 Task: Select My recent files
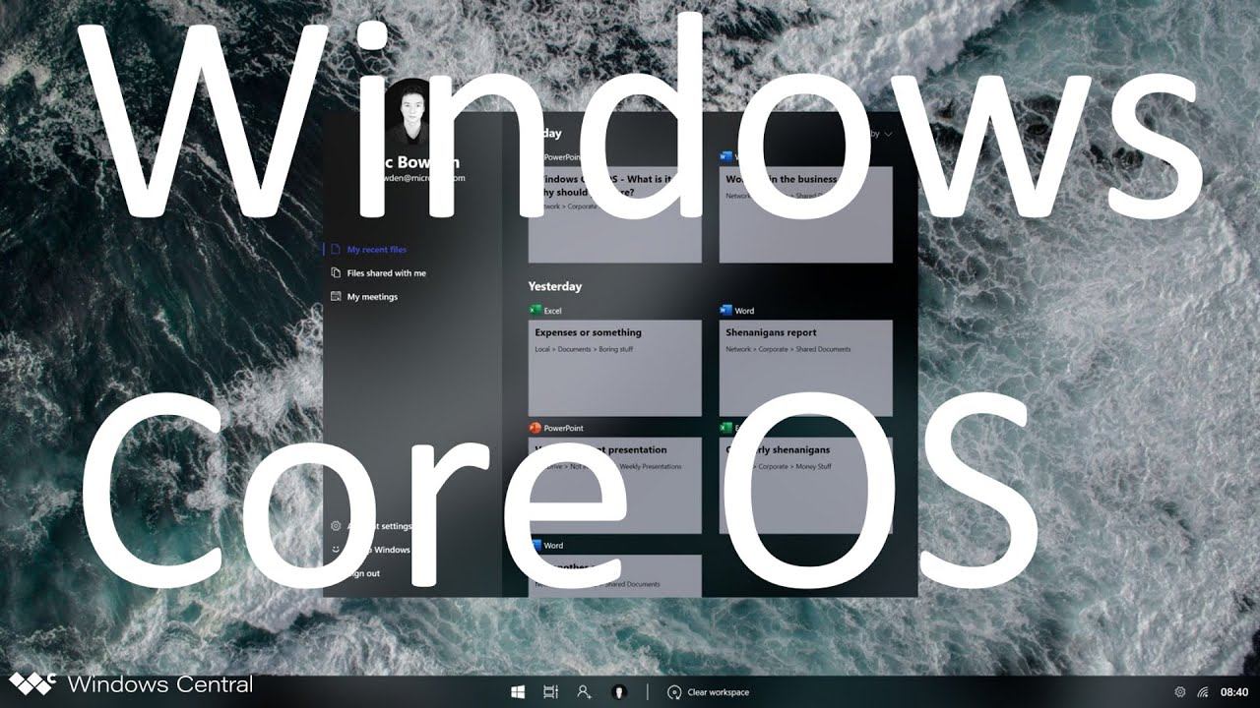[377, 250]
